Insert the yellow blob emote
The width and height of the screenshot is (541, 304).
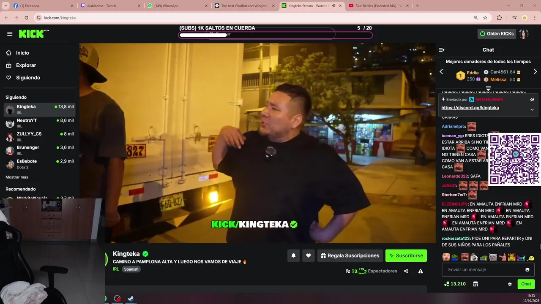(x=531, y=258)
